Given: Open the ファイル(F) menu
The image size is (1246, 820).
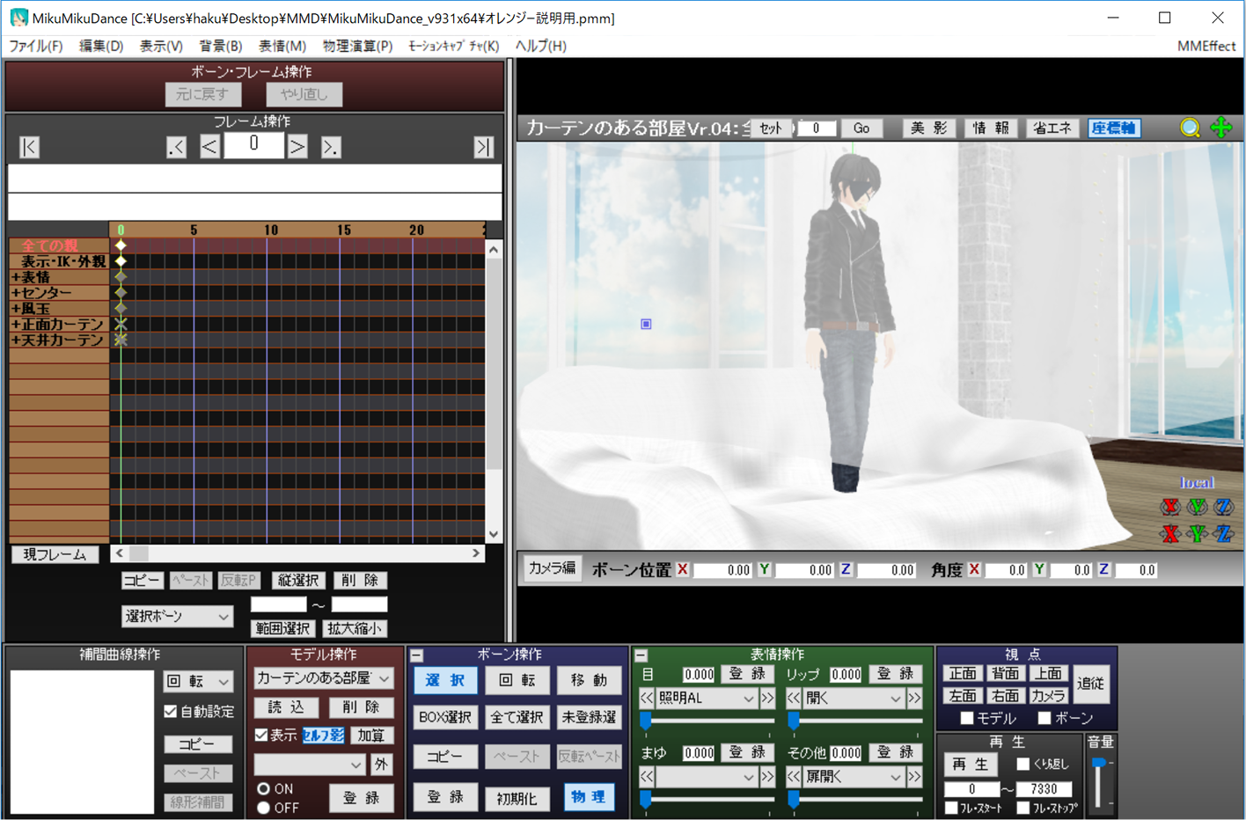Looking at the screenshot, I should pyautogui.click(x=36, y=46).
